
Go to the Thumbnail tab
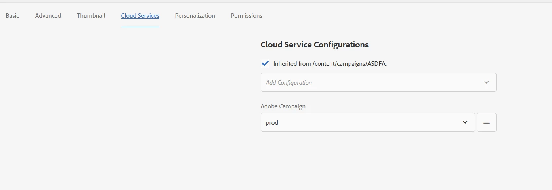coord(91,16)
